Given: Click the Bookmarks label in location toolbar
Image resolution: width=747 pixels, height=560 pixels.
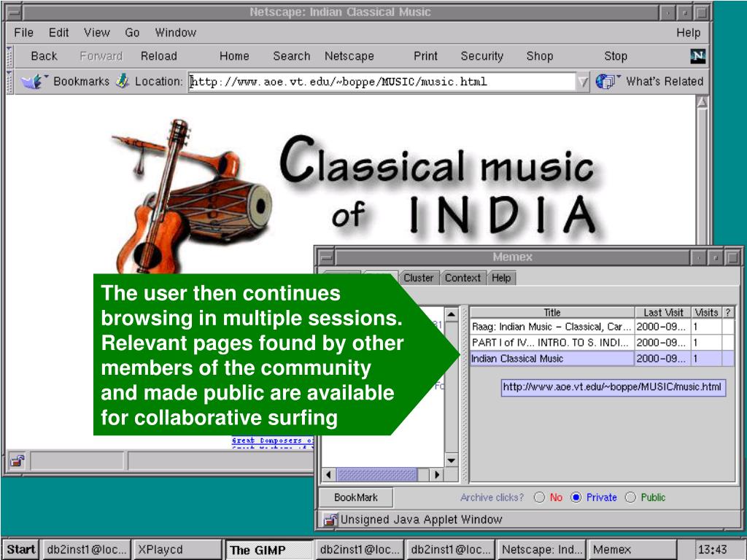Looking at the screenshot, I should pos(81,82).
